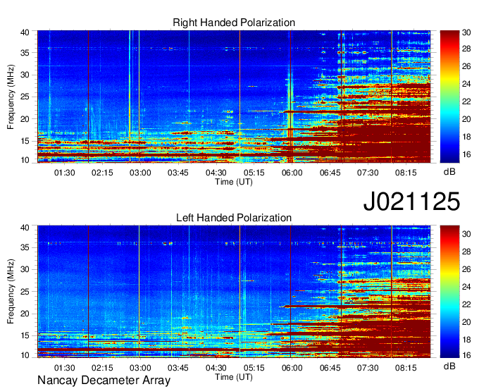Click 20 dB value on Right Handed colorbar

[x=466, y=119]
